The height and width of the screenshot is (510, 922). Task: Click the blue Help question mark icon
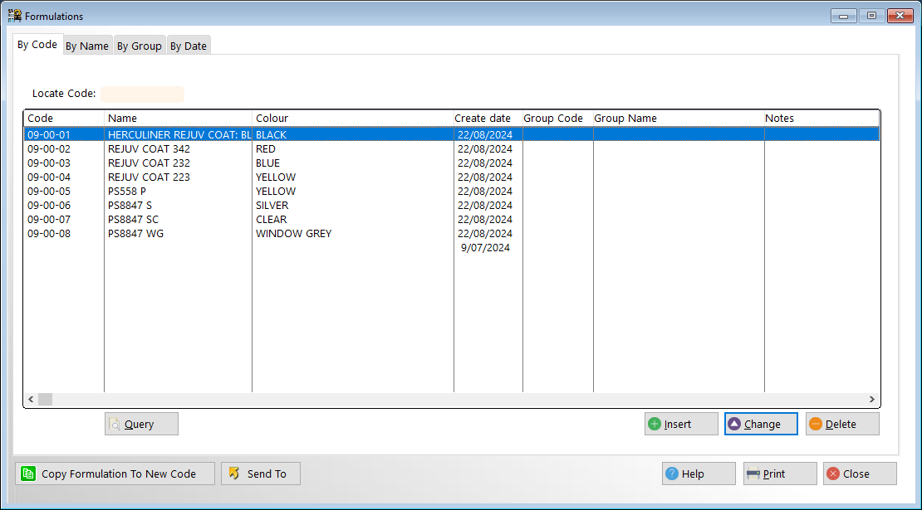coord(672,474)
